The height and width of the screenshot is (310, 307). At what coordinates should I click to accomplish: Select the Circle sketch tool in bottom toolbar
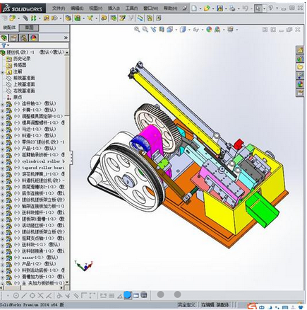16,295
